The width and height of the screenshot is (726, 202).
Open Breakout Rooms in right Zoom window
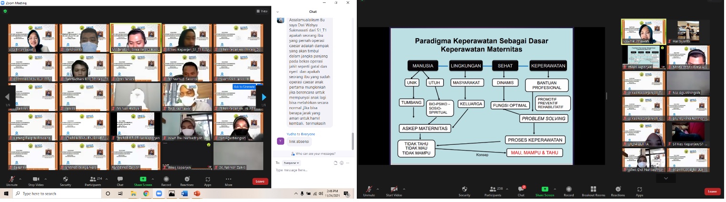(x=593, y=191)
